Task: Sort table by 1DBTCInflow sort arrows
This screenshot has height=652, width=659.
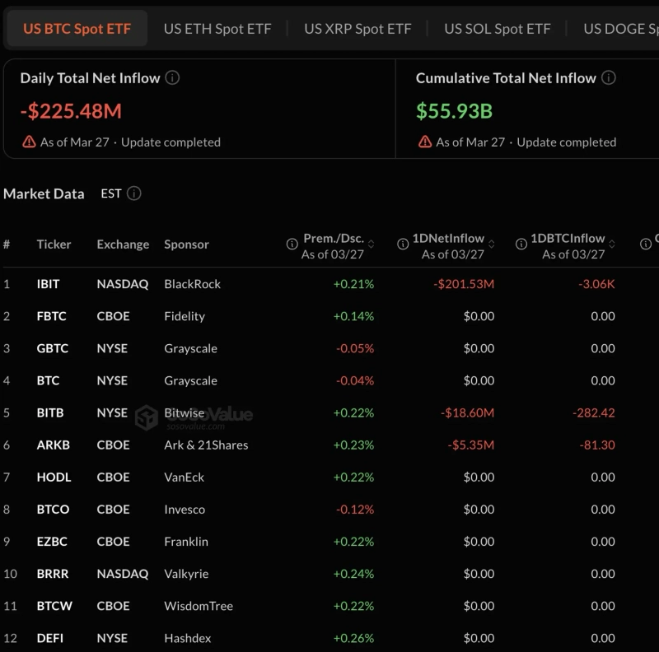Action: pos(612,244)
